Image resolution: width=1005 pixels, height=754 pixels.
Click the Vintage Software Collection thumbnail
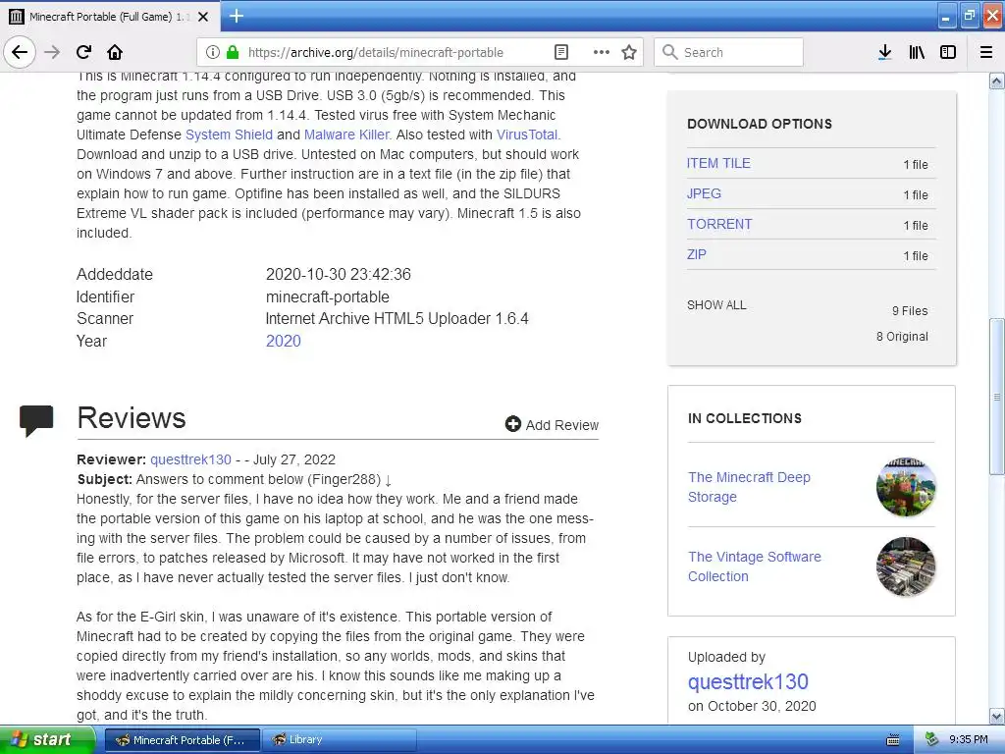point(906,566)
